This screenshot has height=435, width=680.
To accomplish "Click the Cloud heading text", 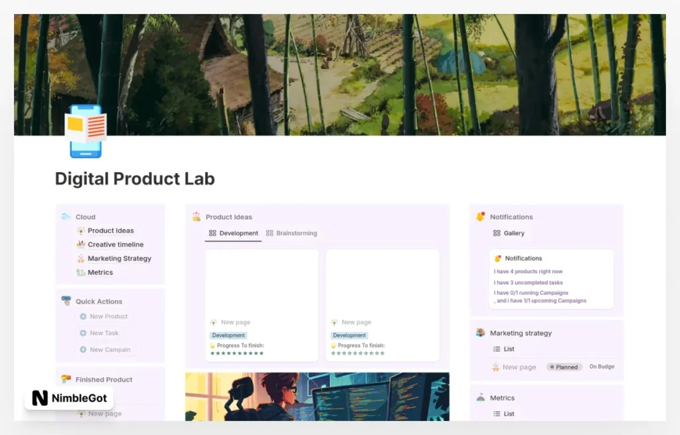I will click(86, 217).
